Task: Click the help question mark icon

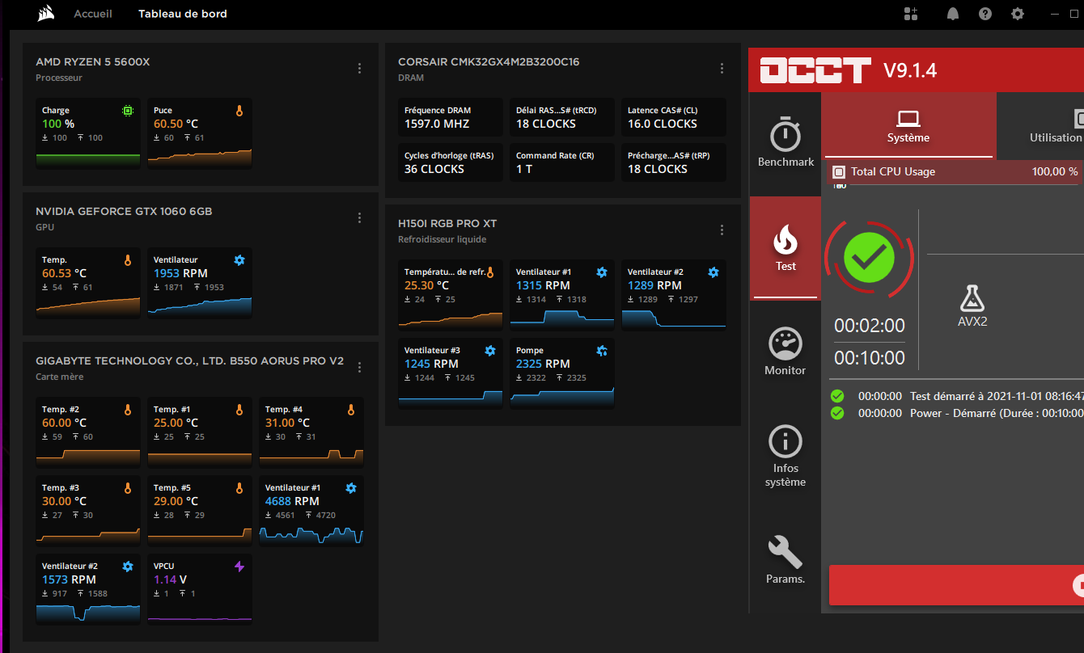Action: pos(984,14)
